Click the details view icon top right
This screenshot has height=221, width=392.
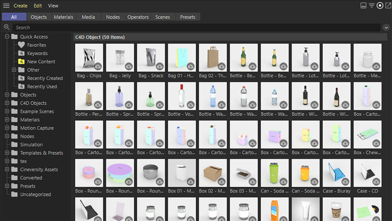(364, 5)
